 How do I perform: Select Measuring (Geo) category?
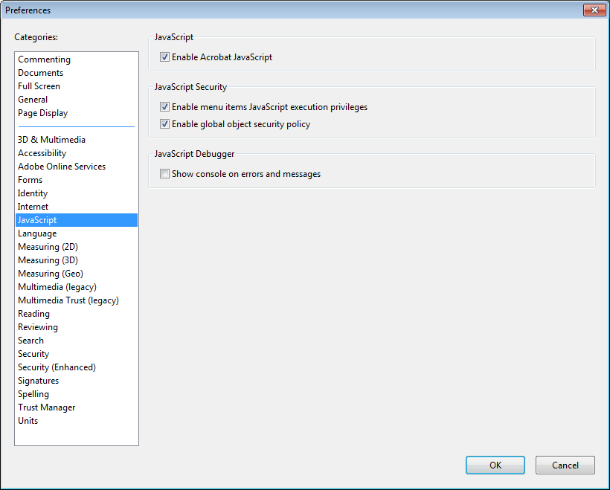tap(77, 274)
